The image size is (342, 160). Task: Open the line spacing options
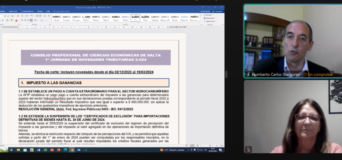click(x=36, y=20)
